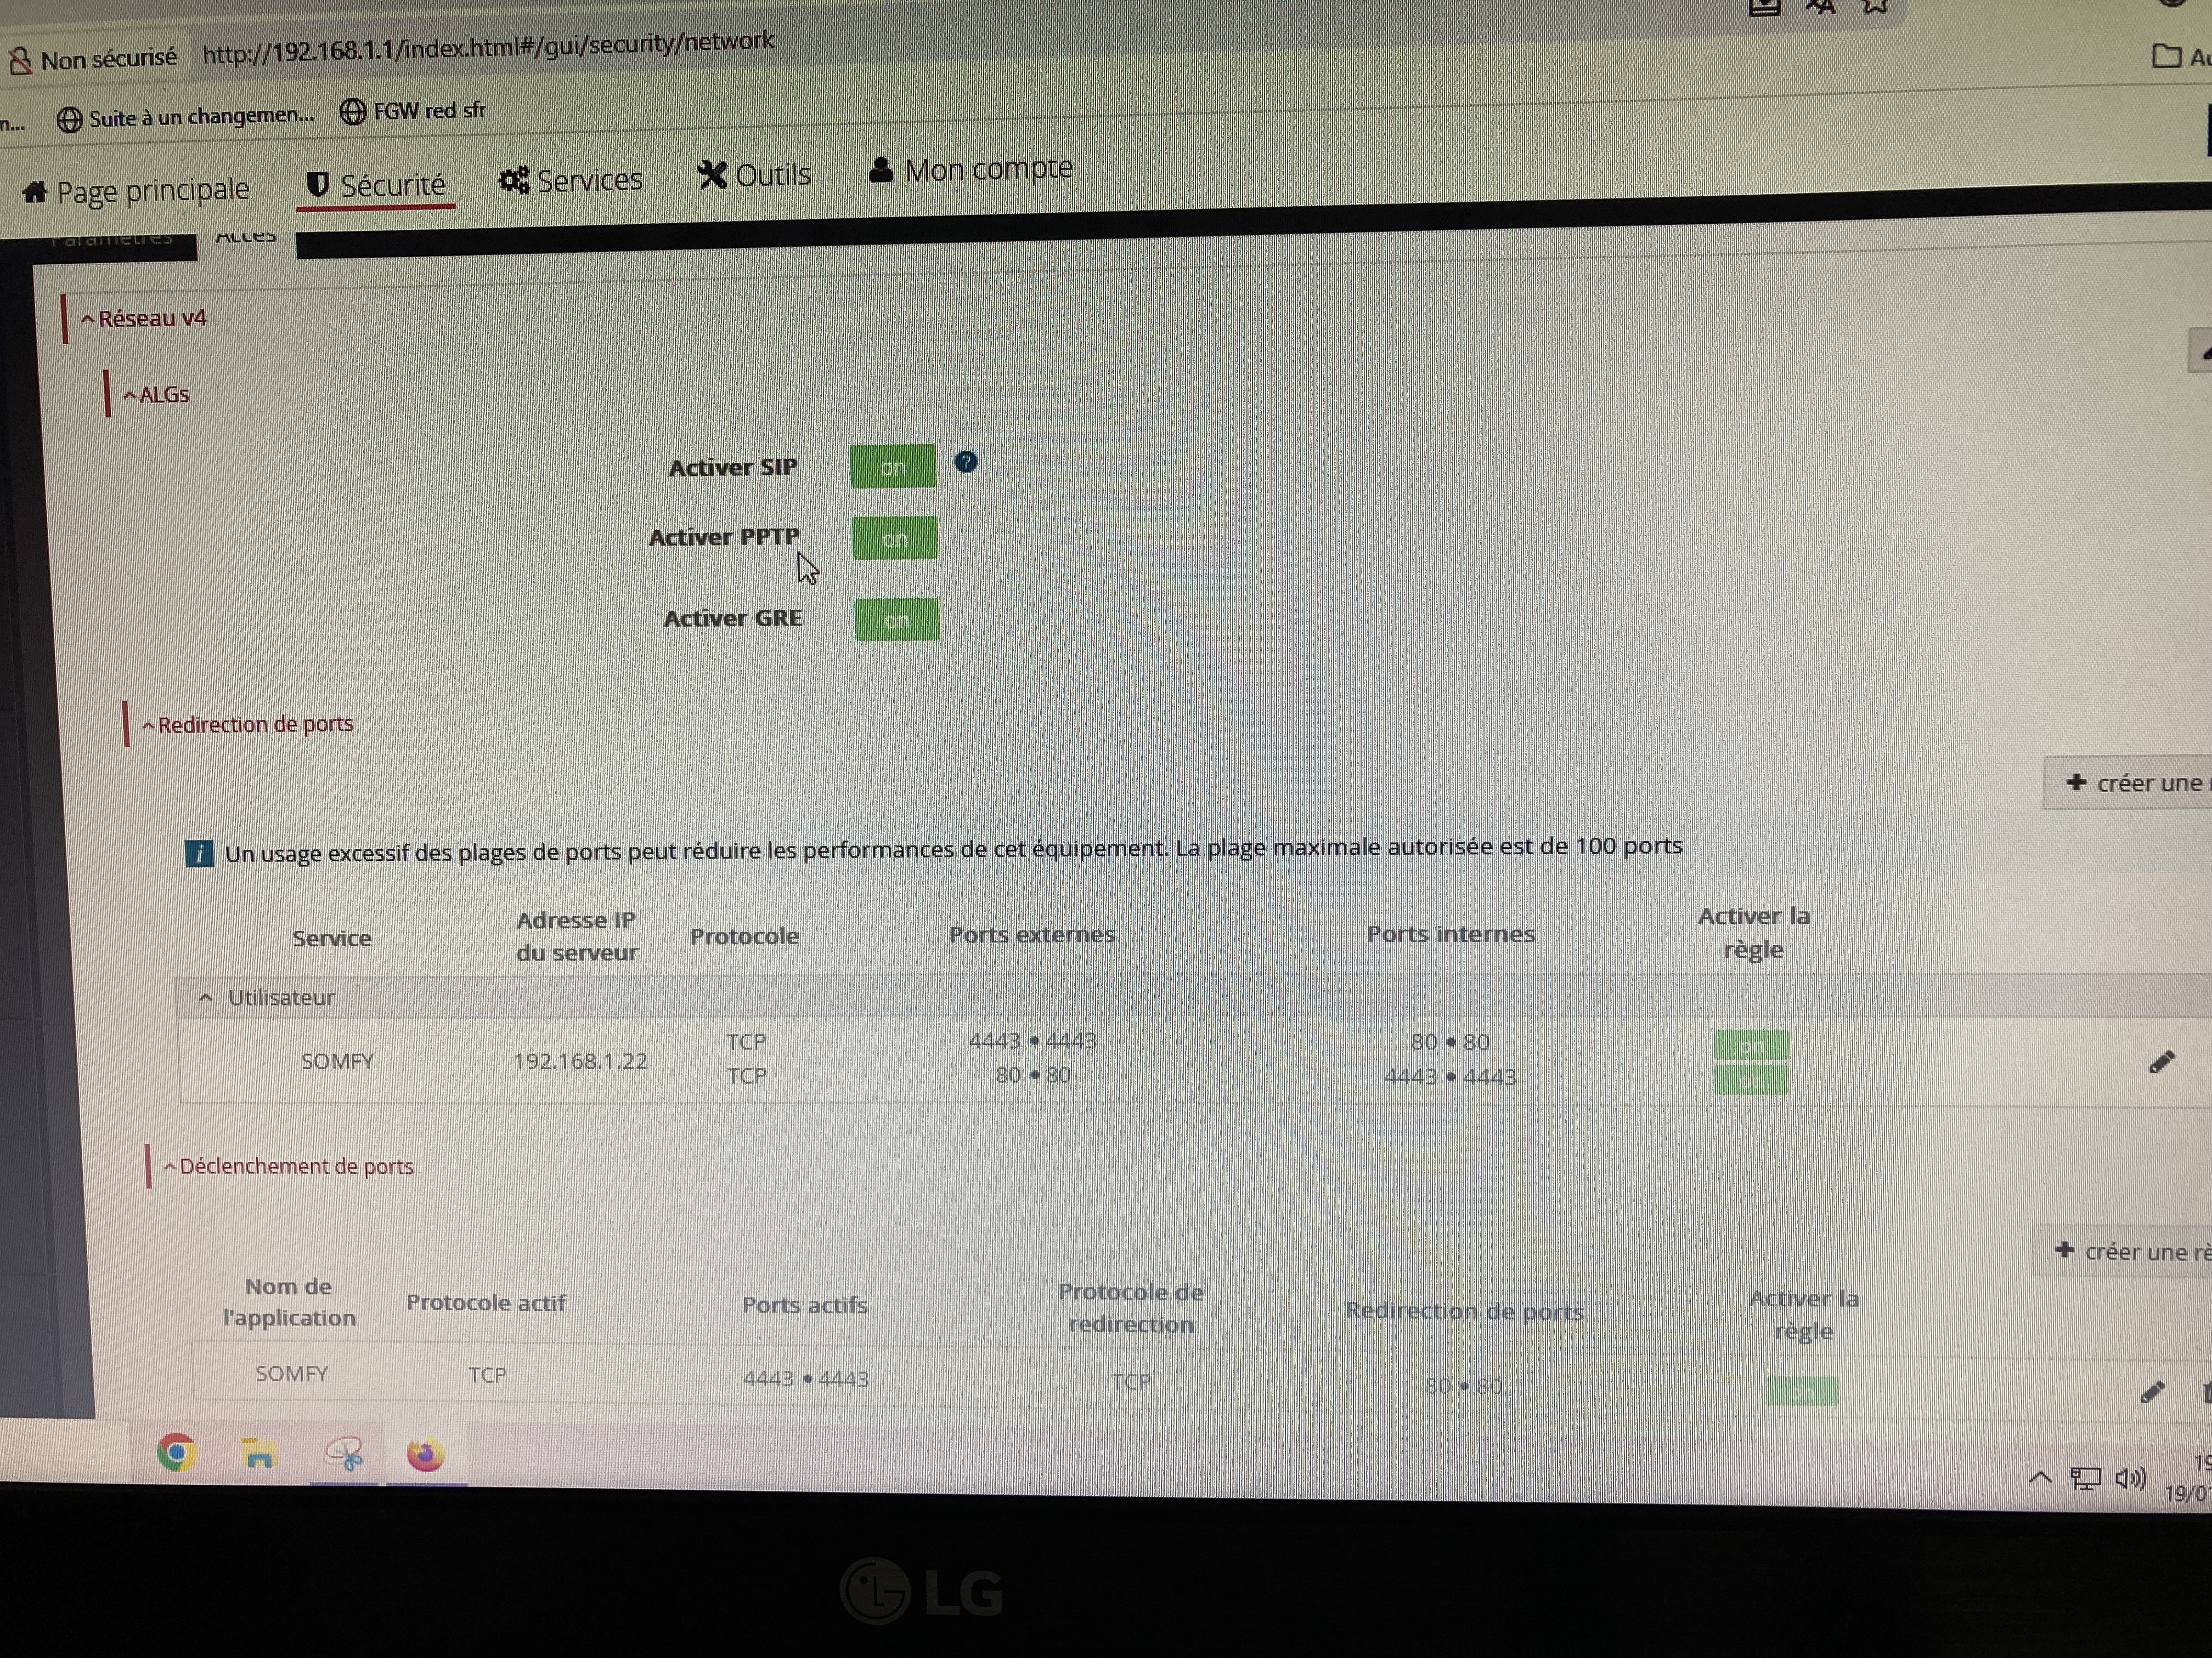Collapse the Réseau v4 section
The height and width of the screenshot is (1658, 2212).
click(144, 319)
